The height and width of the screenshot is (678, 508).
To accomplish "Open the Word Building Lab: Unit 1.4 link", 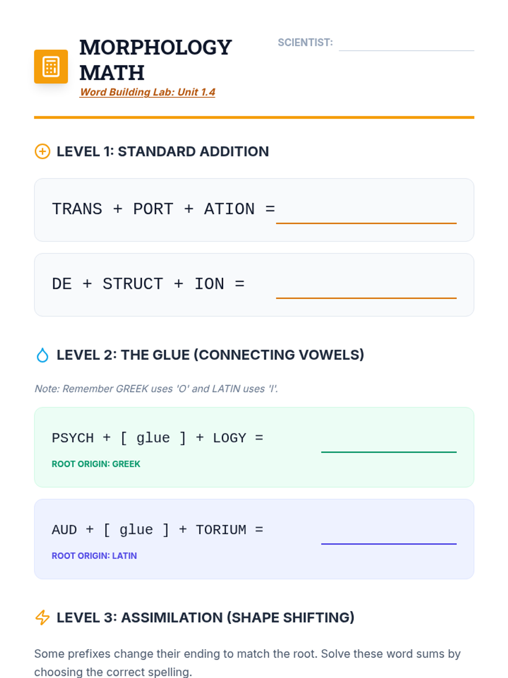I will pyautogui.click(x=147, y=92).
